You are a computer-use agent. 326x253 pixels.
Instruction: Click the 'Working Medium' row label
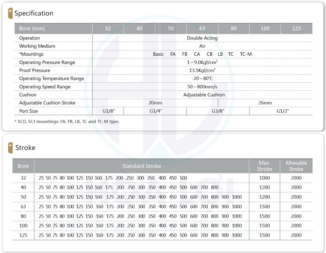click(37, 46)
